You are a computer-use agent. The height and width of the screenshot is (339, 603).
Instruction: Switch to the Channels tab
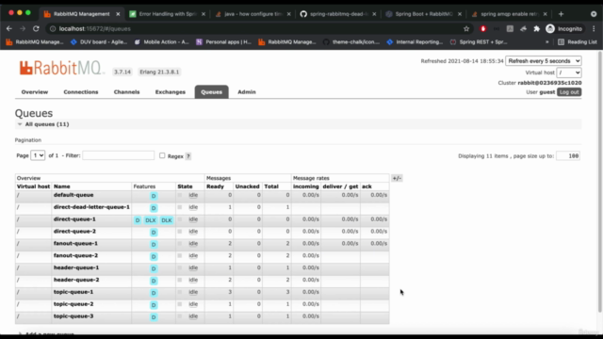(126, 92)
